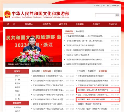Open the 政务服务 navigation menu
The width and height of the screenshot is (124, 112).
click(x=80, y=24)
